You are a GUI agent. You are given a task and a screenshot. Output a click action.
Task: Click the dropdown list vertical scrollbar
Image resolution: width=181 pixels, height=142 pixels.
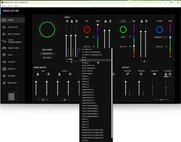coord(112,93)
